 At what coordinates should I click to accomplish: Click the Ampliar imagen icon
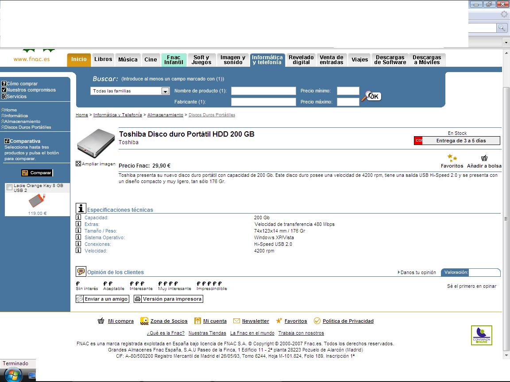click(x=78, y=164)
